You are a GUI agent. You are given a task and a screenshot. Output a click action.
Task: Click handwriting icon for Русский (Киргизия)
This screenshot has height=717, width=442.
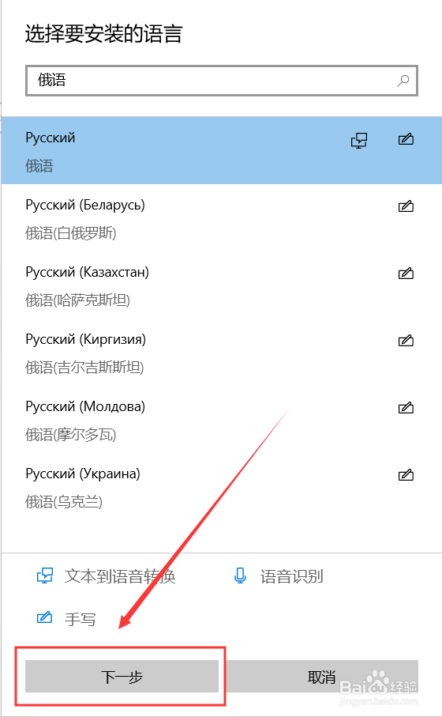406,341
